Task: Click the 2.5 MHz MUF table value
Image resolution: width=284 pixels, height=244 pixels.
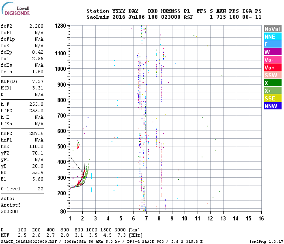Action: (x=22, y=235)
